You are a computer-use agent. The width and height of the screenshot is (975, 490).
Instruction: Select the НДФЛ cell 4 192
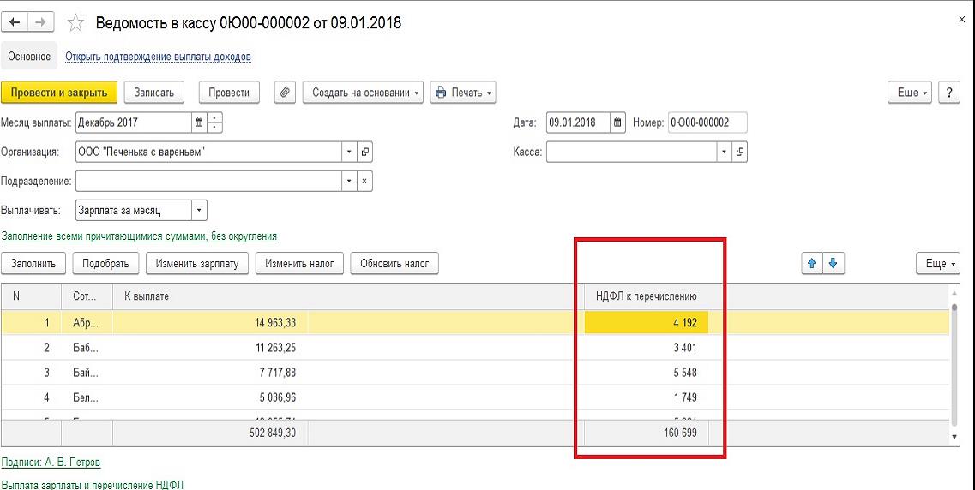coord(647,323)
